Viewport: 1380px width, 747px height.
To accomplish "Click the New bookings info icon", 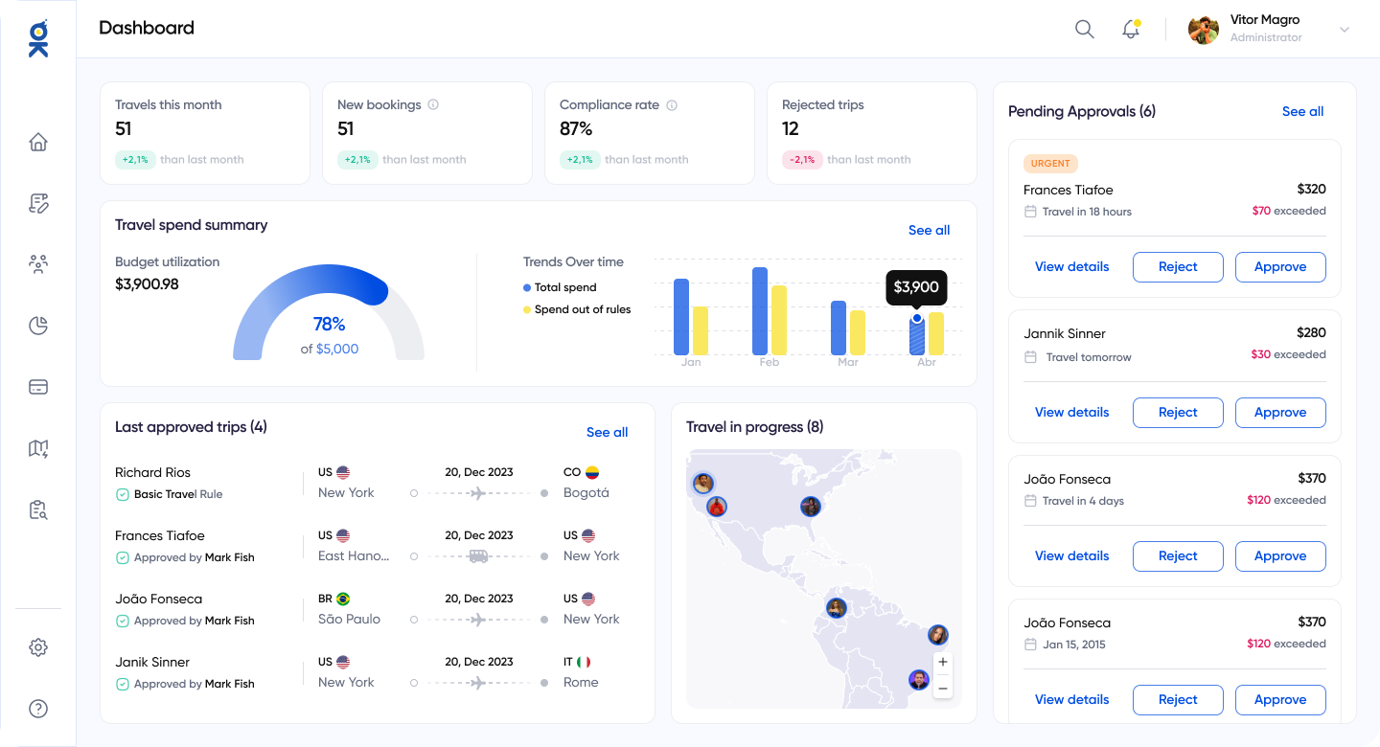I will pos(433,105).
